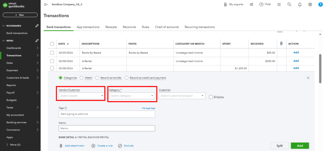Click the attachment paperclip column header
Image resolution: width=325 pixels, height=151 pixels.
click(x=281, y=44)
